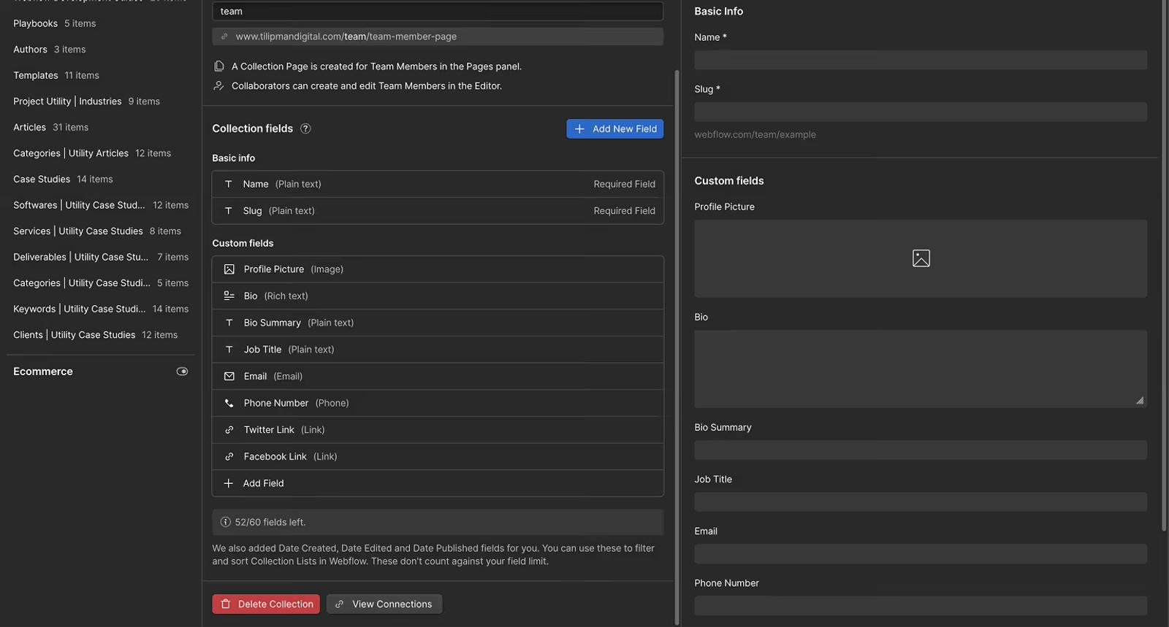1169x627 pixels.
Task: Click the text icon beside Slug field row
Action: coord(229,211)
